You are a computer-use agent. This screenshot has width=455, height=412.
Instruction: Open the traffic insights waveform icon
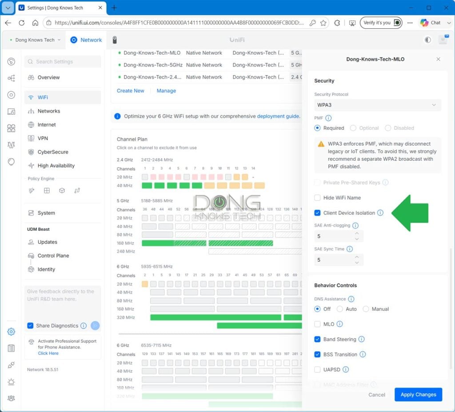click(x=11, y=145)
